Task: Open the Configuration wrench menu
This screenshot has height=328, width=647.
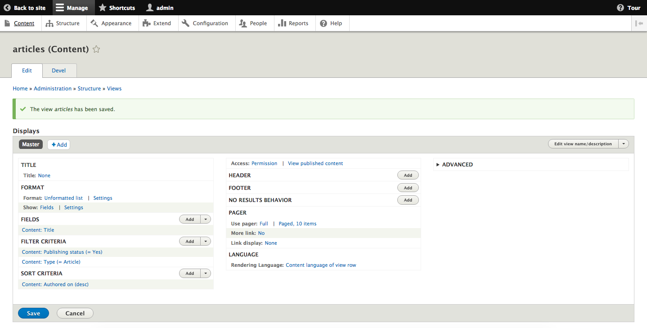Action: (205, 23)
